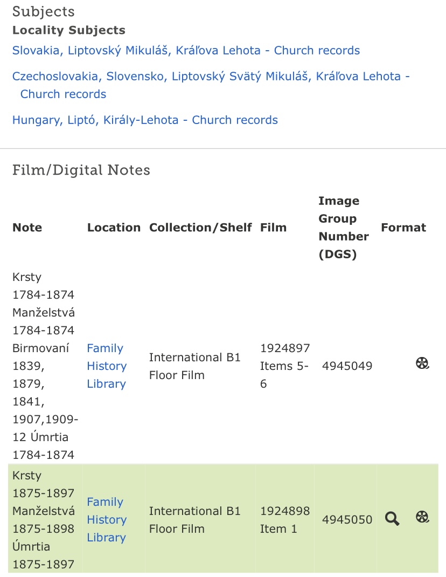Click the magnifying glass icon for film 1924898

pyautogui.click(x=392, y=519)
